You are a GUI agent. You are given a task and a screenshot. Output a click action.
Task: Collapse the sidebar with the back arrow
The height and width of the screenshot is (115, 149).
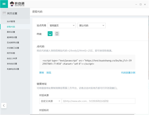[x=4, y=105]
